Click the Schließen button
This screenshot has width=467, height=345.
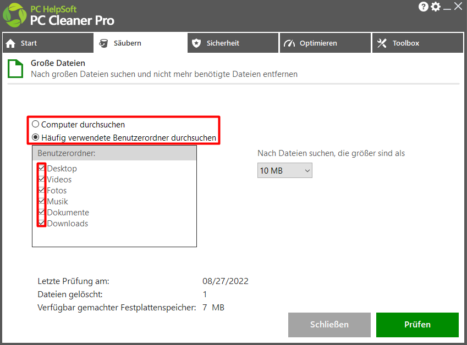coord(329,325)
